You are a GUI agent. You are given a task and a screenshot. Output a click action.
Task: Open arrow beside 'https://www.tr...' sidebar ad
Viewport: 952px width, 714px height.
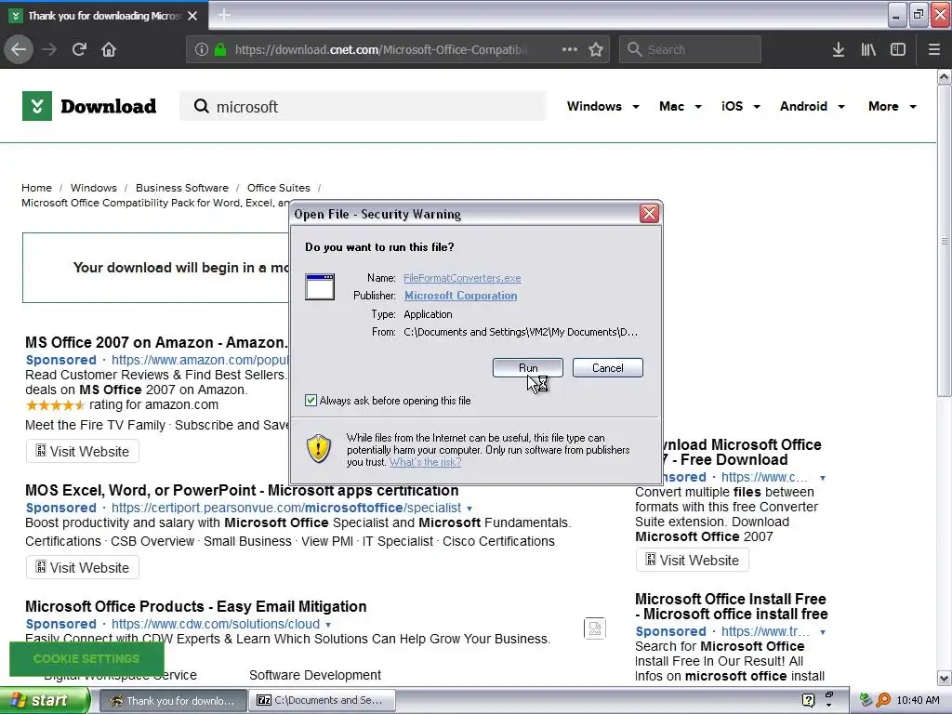(x=823, y=632)
